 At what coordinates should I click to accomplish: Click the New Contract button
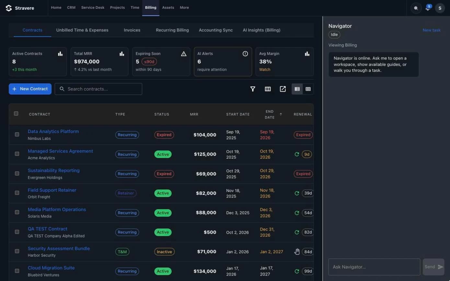click(x=30, y=89)
